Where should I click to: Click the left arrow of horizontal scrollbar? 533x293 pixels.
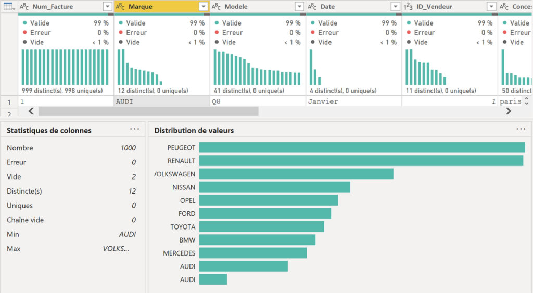(x=31, y=111)
